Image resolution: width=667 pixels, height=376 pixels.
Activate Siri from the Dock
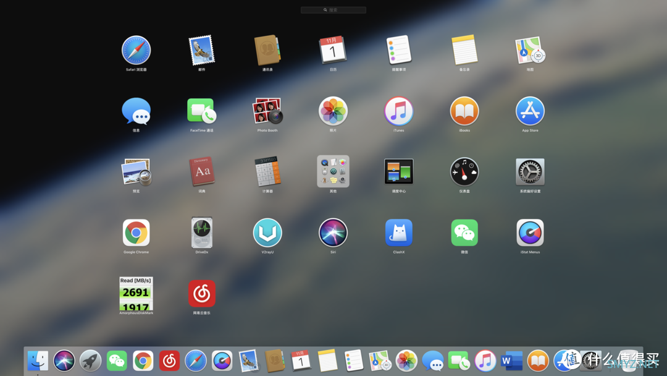pyautogui.click(x=64, y=361)
